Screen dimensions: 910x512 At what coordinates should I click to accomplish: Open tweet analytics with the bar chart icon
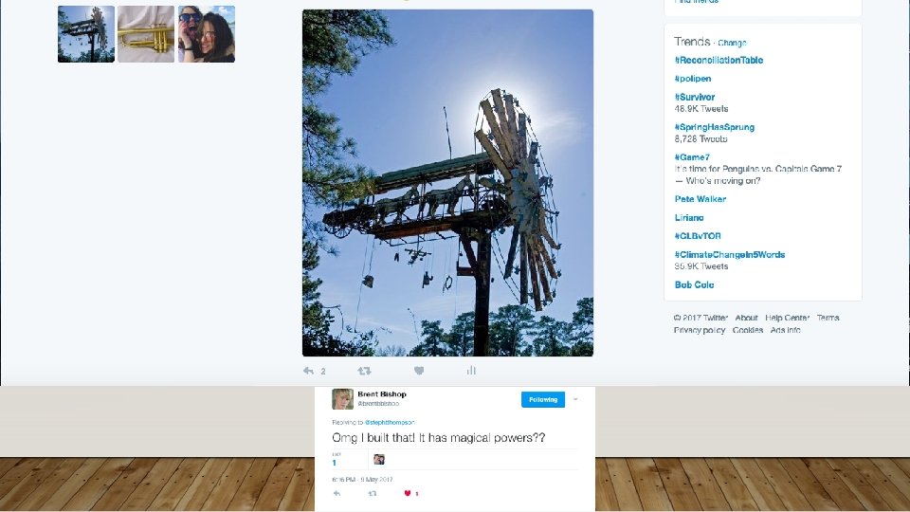[471, 371]
